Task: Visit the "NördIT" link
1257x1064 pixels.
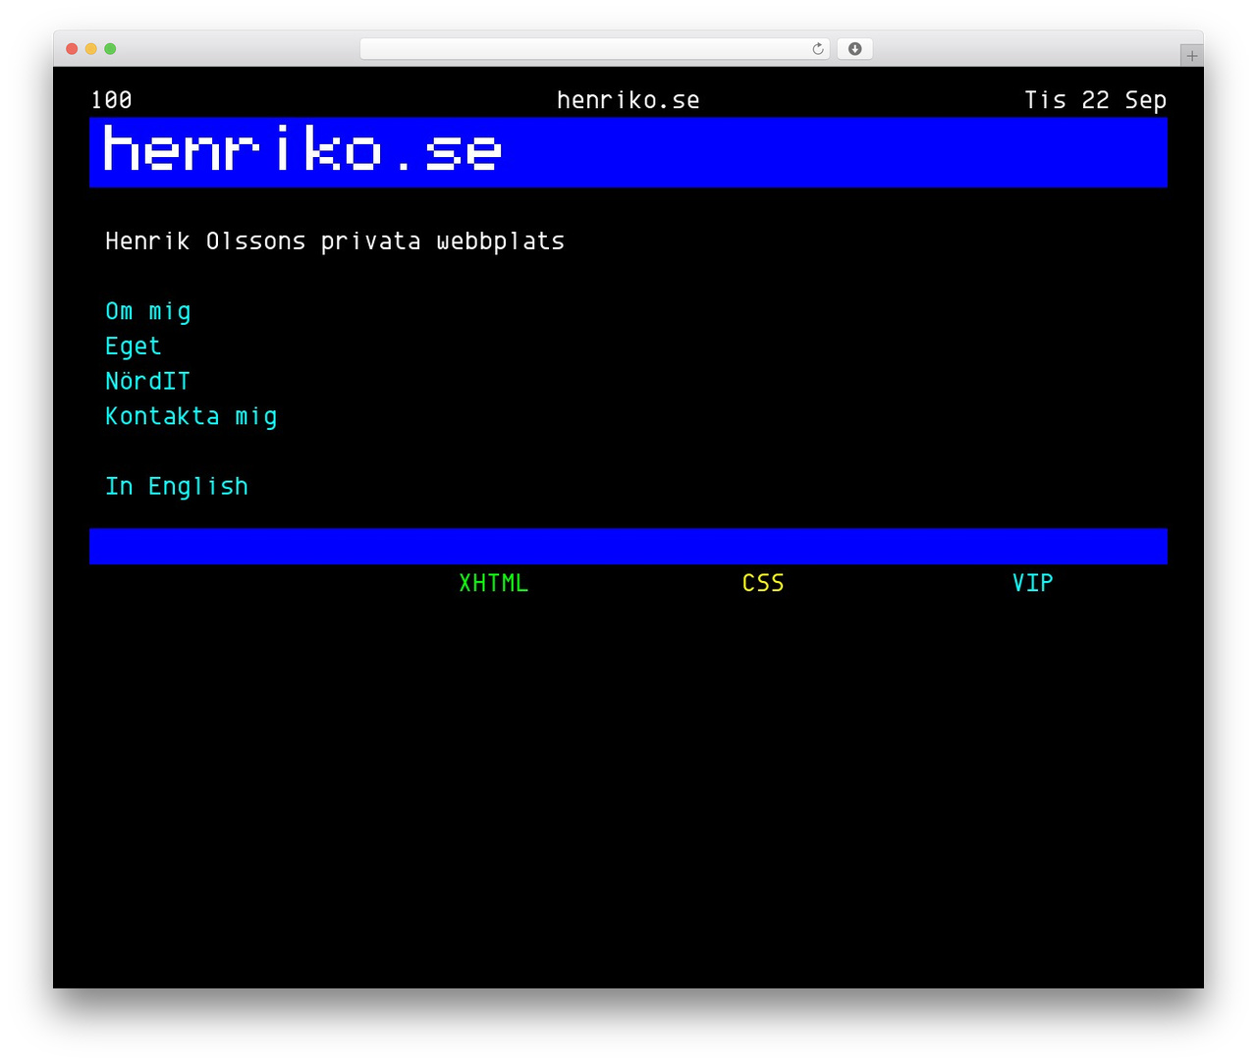Action: tap(147, 381)
